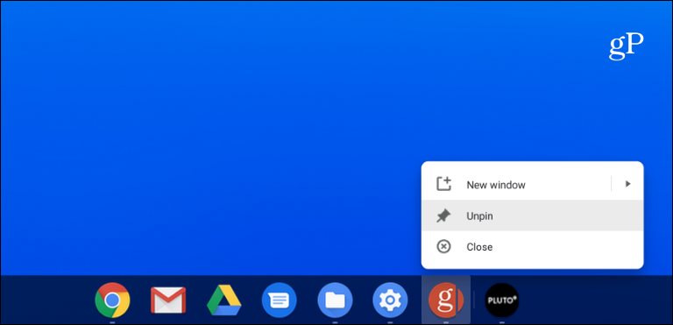Click the pushpin icon beside Unpin
Screen dimensions: 673x325
tap(443, 215)
